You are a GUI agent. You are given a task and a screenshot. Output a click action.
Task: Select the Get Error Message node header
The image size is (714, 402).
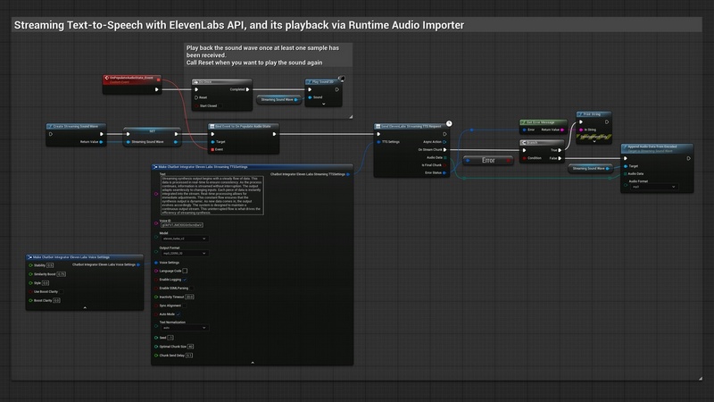(542, 121)
